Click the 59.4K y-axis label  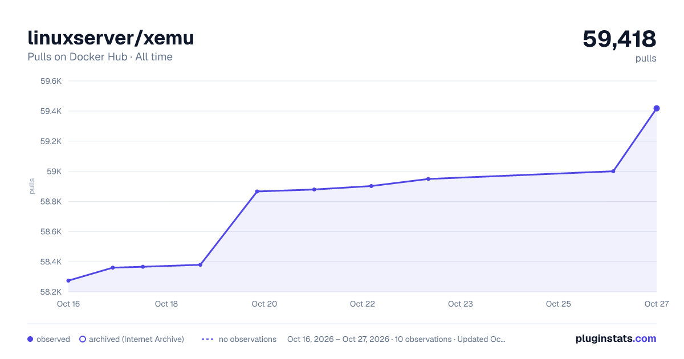(51, 111)
